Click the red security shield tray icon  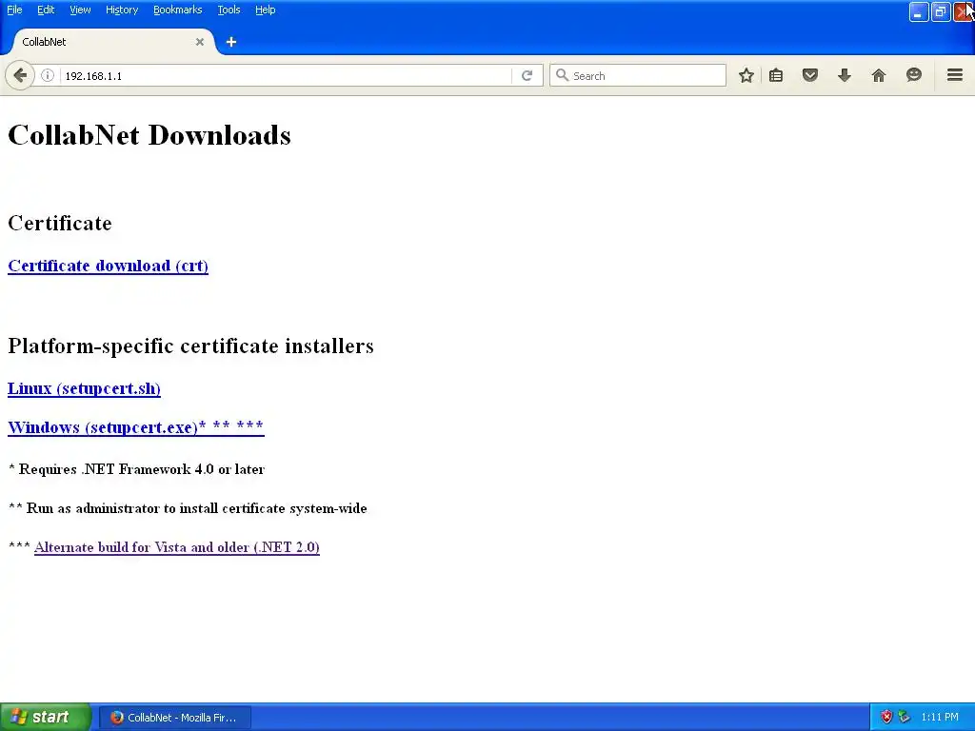886,717
